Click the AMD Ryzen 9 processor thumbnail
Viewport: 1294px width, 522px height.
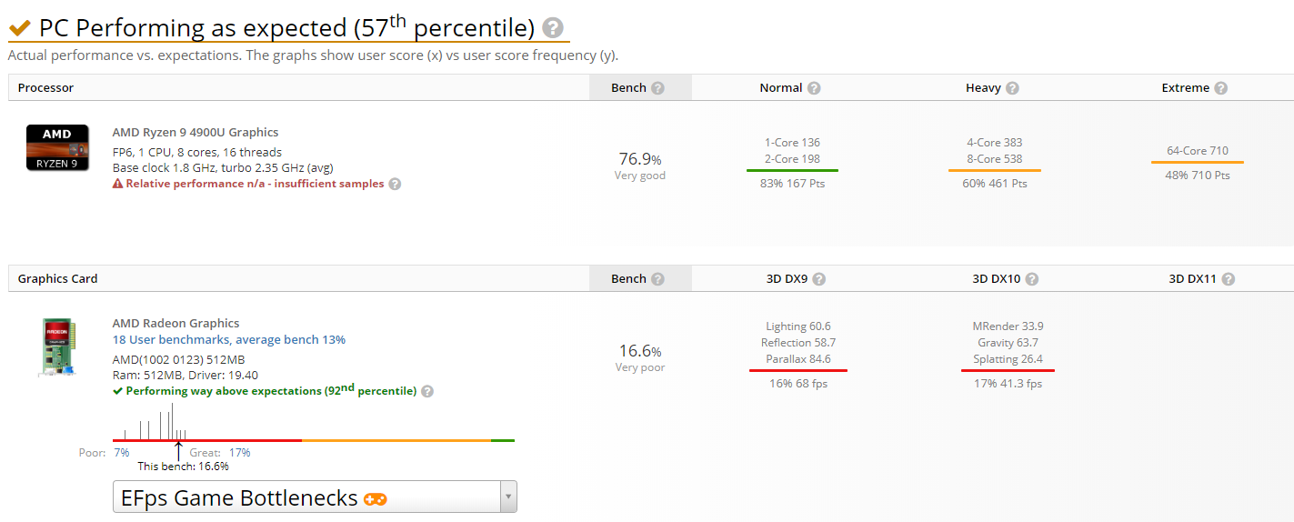(x=57, y=148)
